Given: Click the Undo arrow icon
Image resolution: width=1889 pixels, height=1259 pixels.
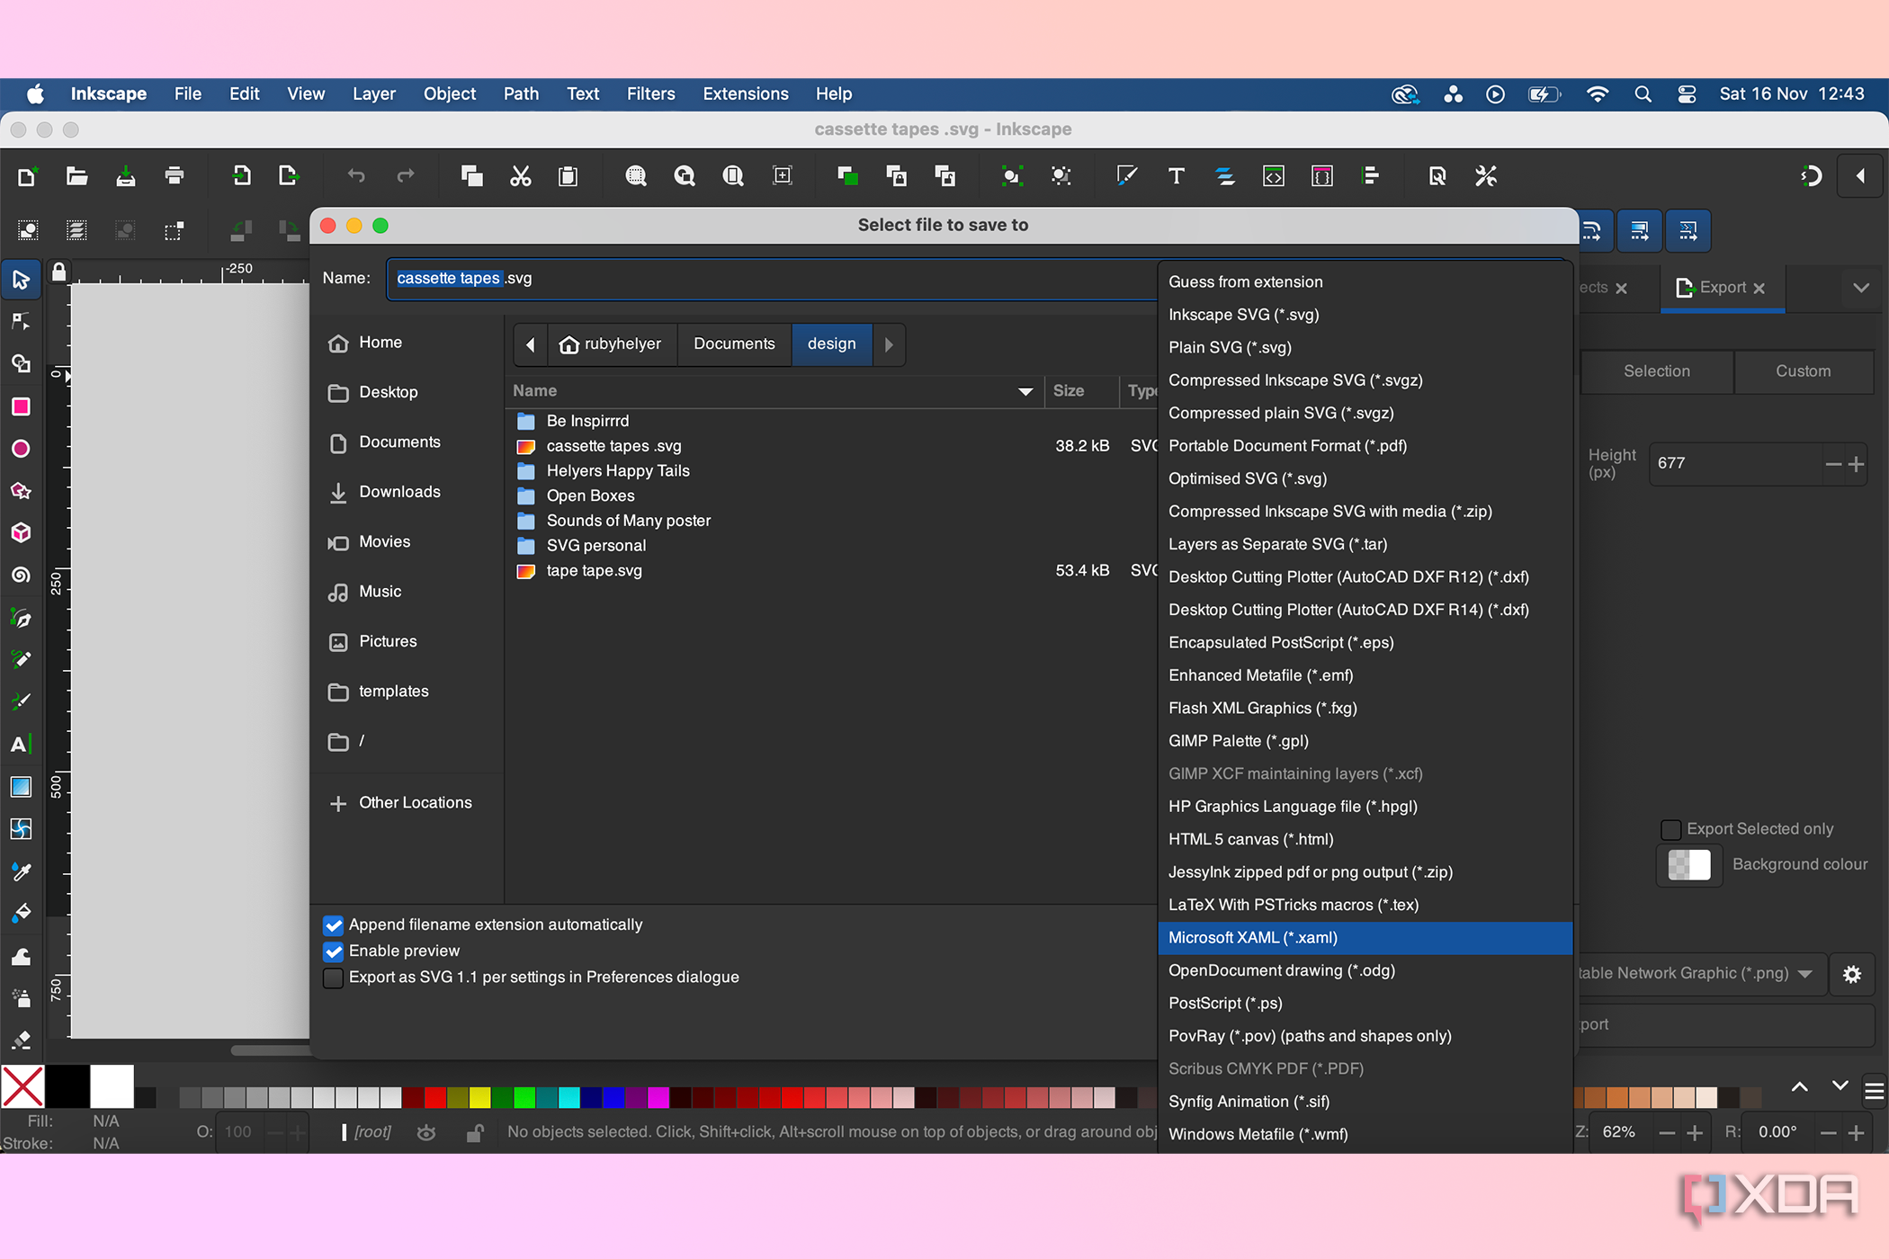Looking at the screenshot, I should [356, 176].
